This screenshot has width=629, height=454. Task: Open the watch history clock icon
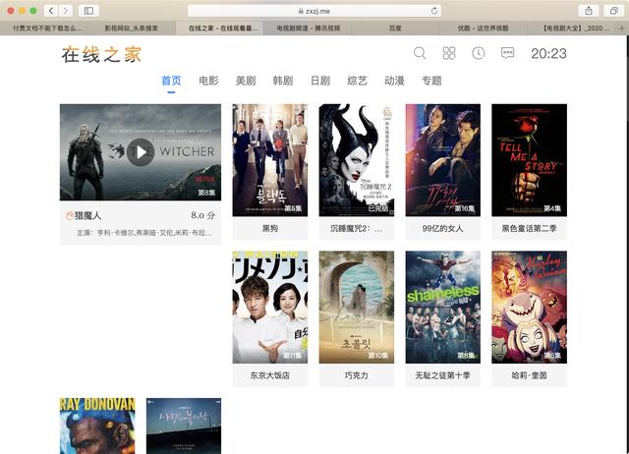479,53
